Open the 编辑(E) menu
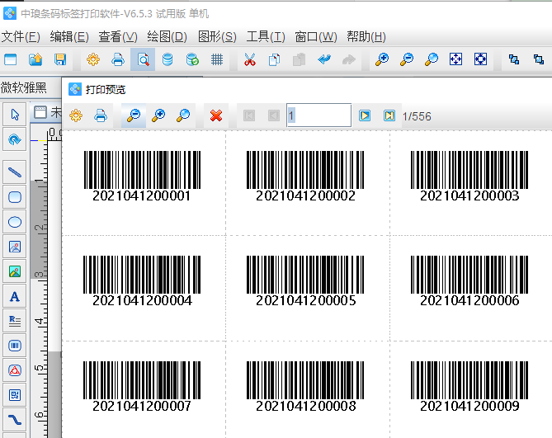The width and height of the screenshot is (552, 438). tap(69, 36)
